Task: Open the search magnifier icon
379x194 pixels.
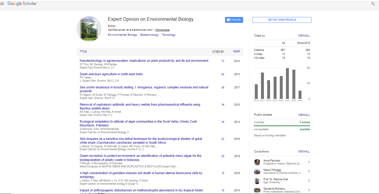Action: tap(373, 4)
